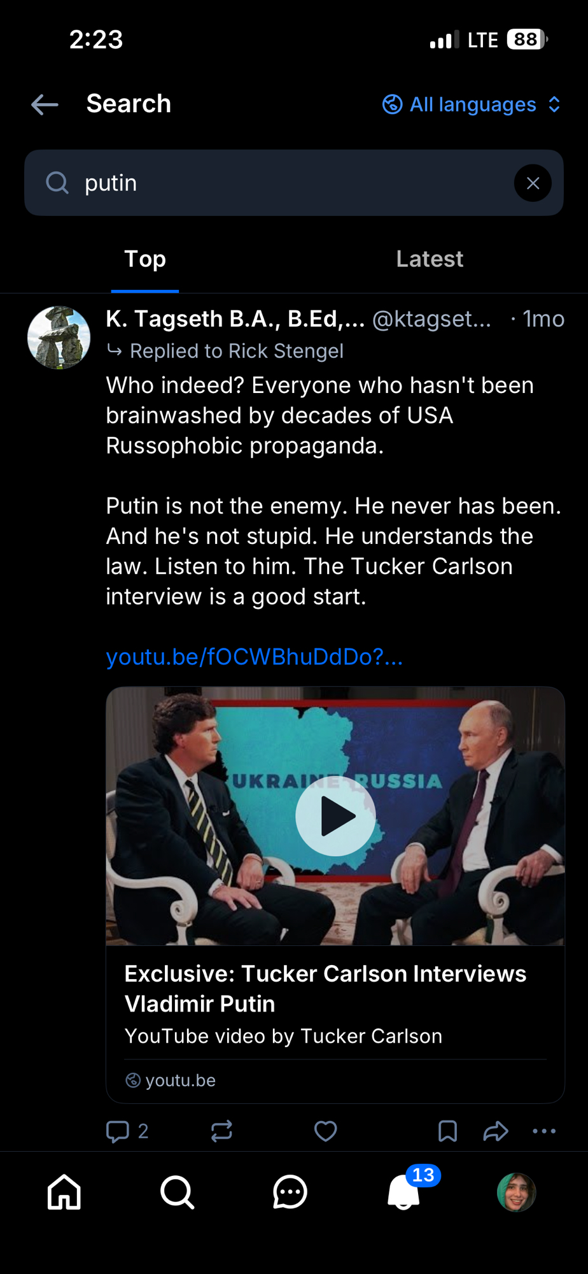This screenshot has width=588, height=1274.
Task: Switch to the Latest tab
Action: pos(430,259)
